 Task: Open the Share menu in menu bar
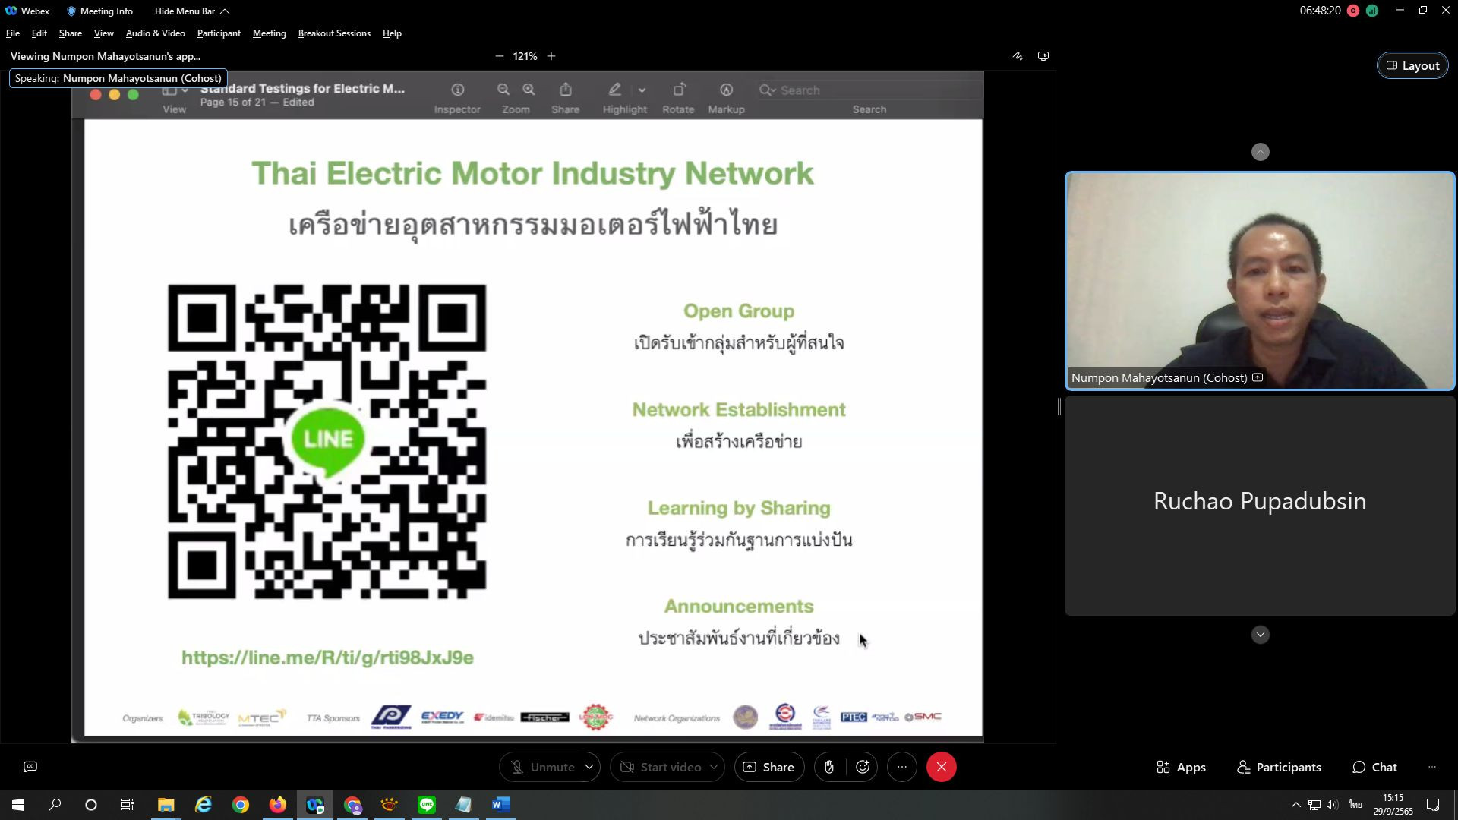(x=71, y=33)
